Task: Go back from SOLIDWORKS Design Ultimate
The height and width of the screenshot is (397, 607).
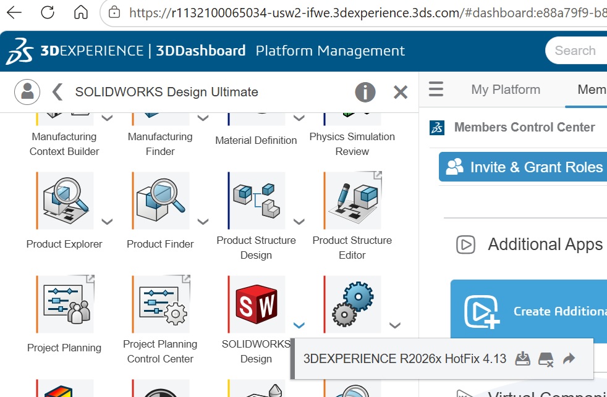Action: (57, 92)
